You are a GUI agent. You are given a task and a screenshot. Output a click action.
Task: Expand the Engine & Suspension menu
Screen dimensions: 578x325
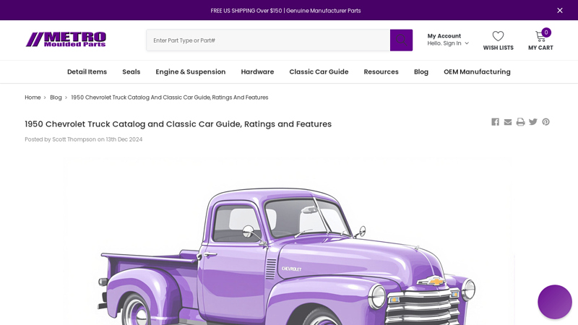[x=191, y=71]
